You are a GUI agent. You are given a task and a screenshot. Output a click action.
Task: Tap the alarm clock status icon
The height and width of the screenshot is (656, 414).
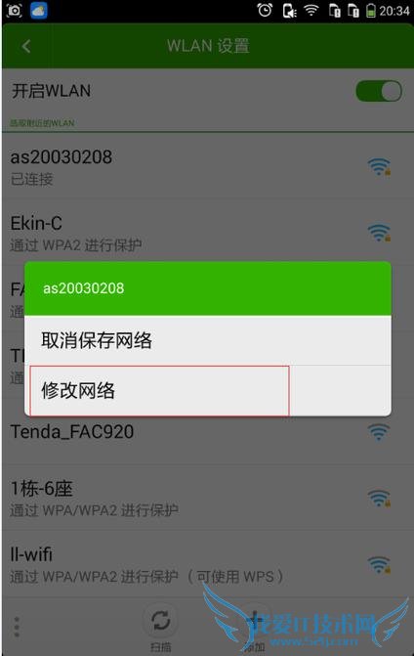tap(265, 10)
